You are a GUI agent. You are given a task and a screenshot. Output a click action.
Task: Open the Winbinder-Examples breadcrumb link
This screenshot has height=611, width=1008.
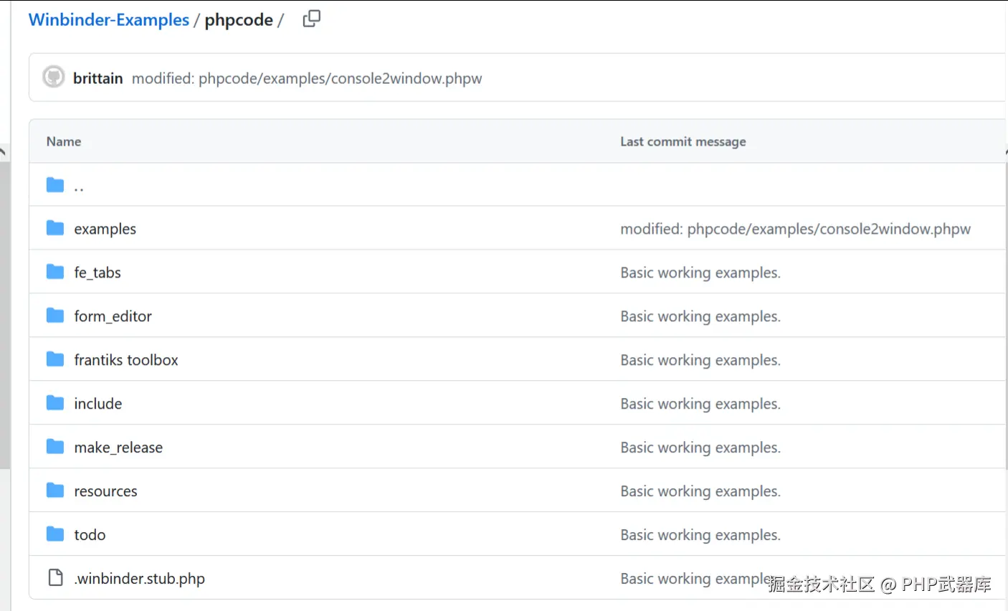pyautogui.click(x=109, y=20)
